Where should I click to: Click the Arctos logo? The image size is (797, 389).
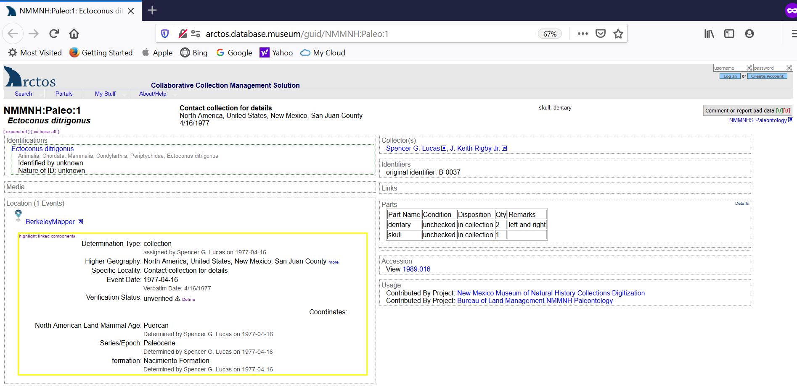click(x=30, y=77)
